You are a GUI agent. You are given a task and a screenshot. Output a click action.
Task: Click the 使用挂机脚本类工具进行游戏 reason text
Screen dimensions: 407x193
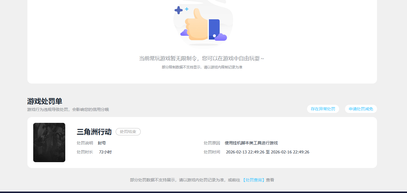click(x=251, y=143)
